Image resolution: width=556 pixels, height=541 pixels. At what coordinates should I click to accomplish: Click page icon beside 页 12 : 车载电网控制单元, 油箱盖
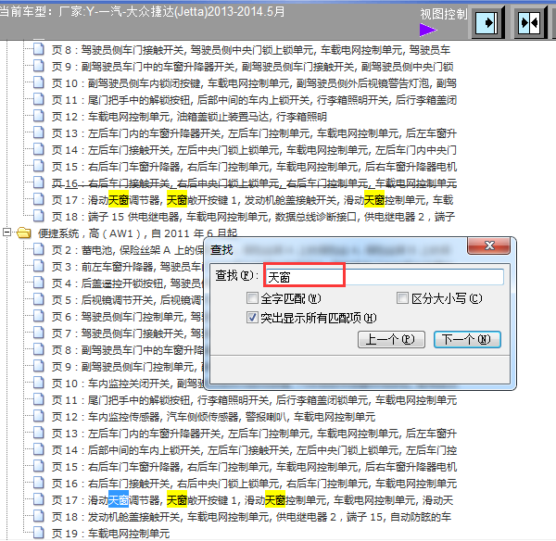tap(39, 116)
